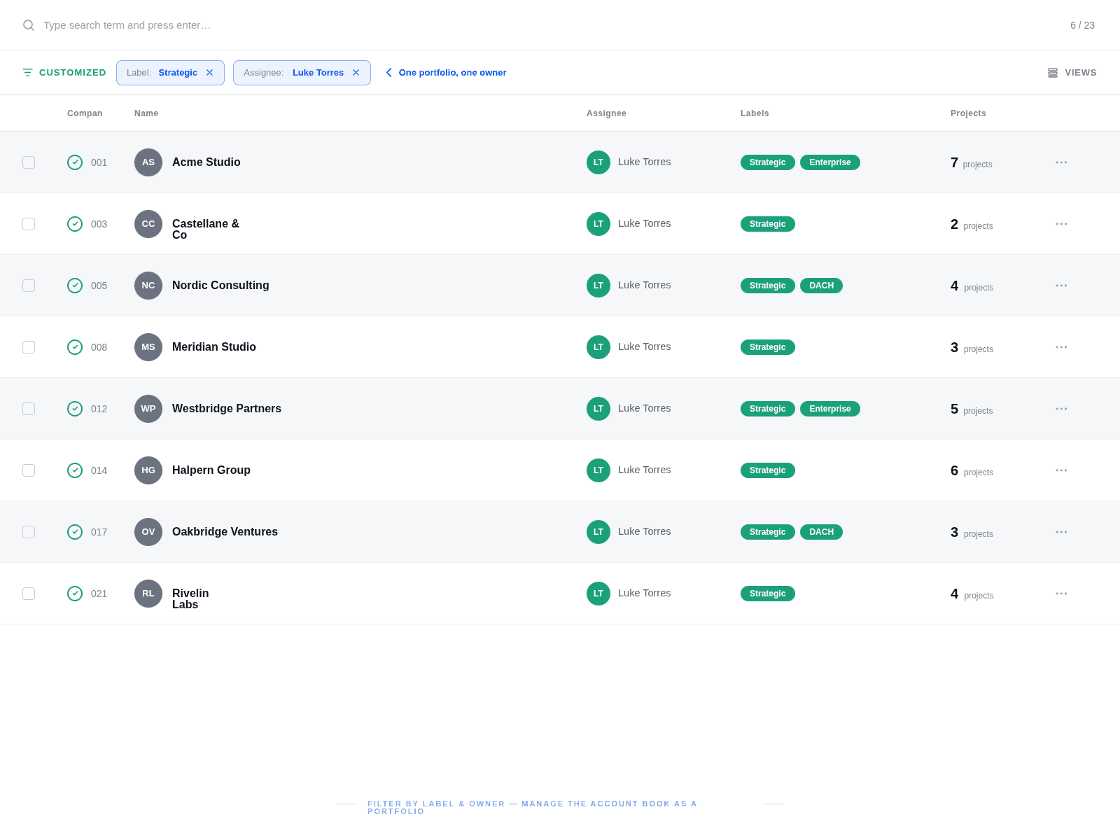Open the Halpern Group company name
The height and width of the screenshot is (840, 1120).
[x=211, y=470]
